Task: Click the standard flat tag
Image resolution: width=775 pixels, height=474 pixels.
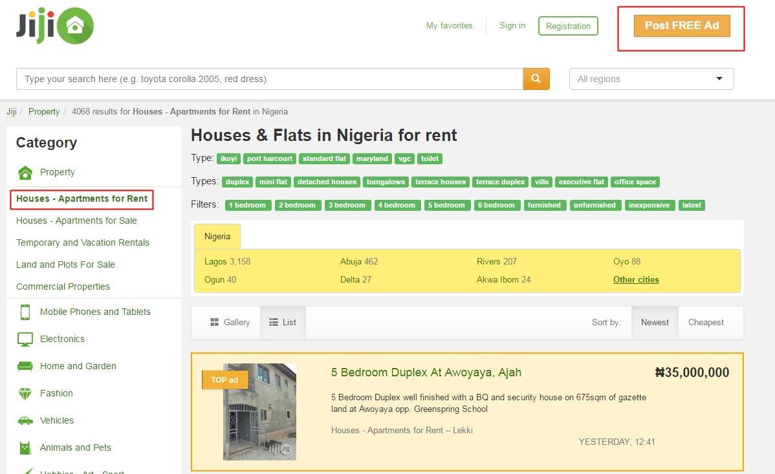Action: click(324, 158)
